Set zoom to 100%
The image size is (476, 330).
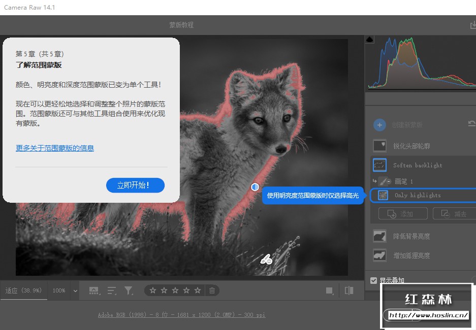[59, 290]
